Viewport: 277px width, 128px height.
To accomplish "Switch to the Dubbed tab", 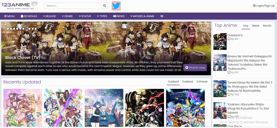I will [x=188, y=82].
